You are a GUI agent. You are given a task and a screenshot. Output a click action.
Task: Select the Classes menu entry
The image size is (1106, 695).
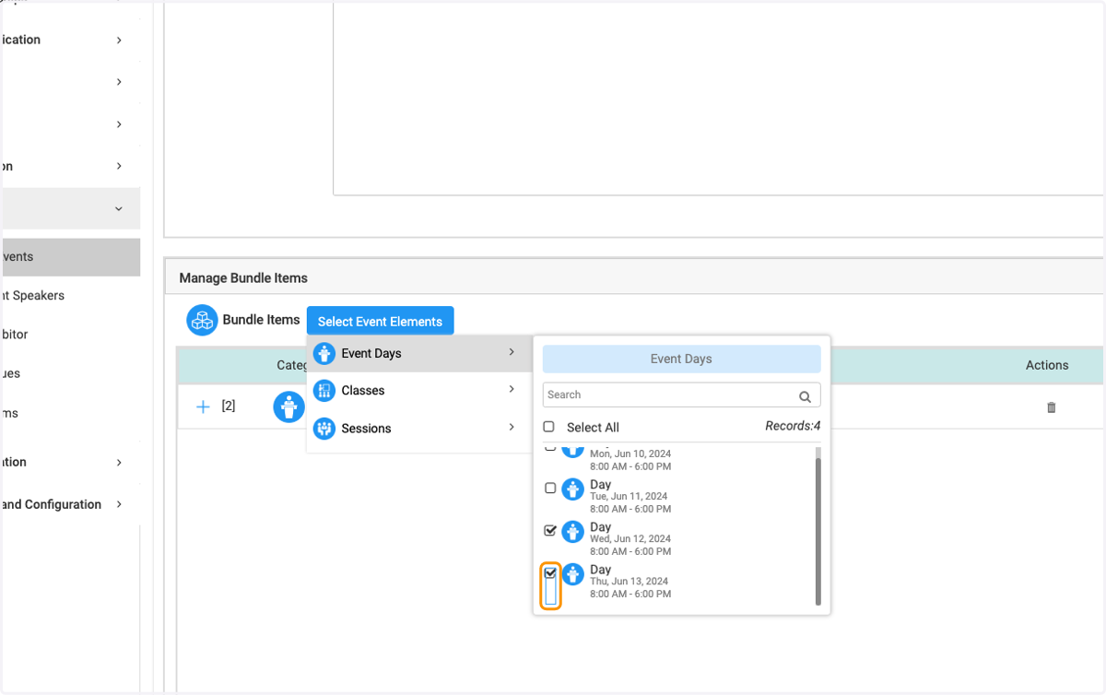click(419, 391)
